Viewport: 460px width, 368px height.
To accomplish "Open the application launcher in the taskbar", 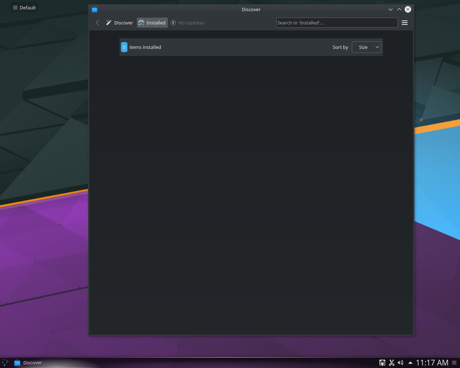I will (5, 363).
